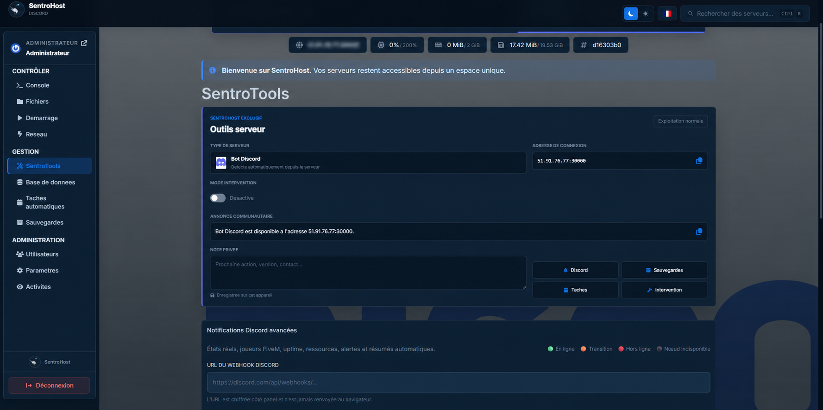Open the French flag language selector
The width and height of the screenshot is (823, 410).
(667, 13)
